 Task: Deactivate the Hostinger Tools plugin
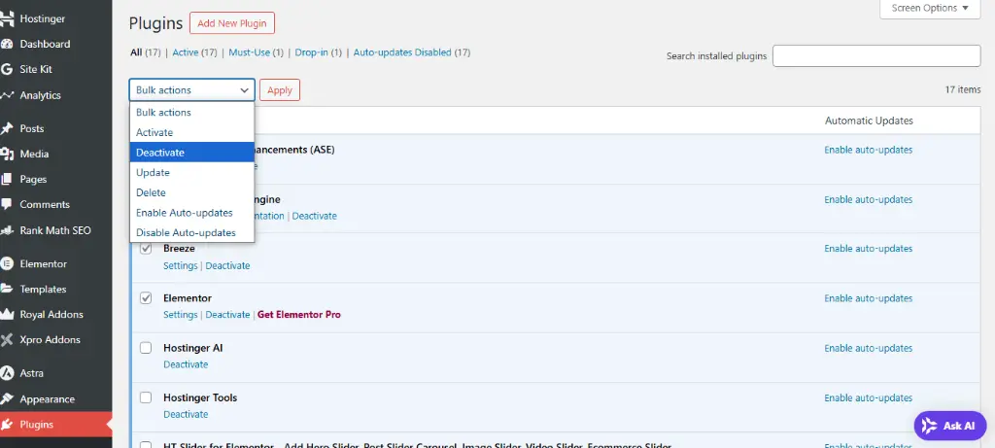pos(186,414)
